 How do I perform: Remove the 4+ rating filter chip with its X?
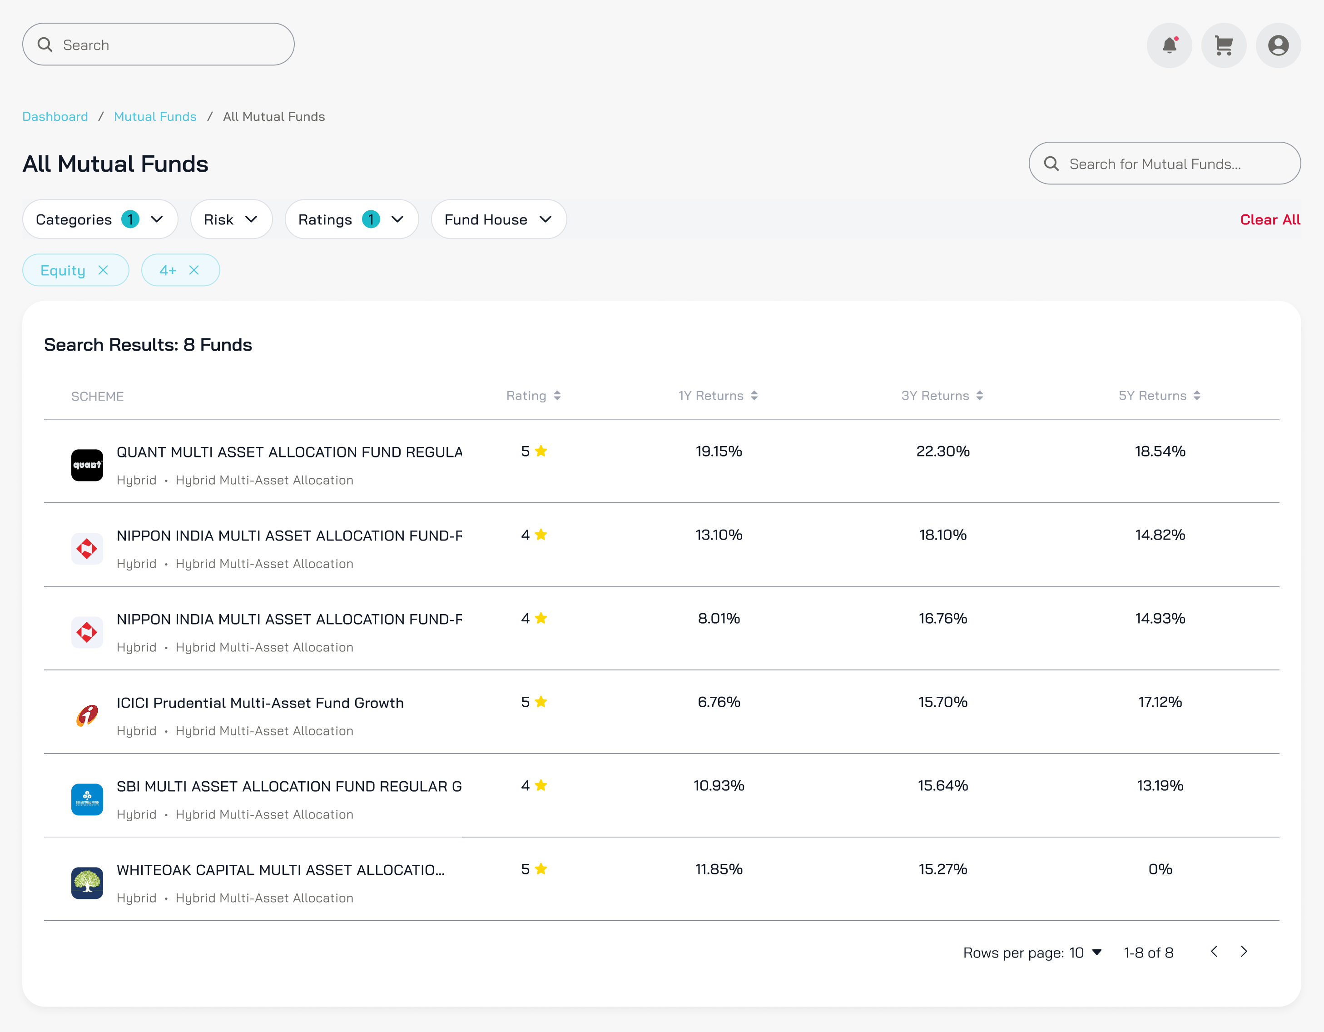194,270
